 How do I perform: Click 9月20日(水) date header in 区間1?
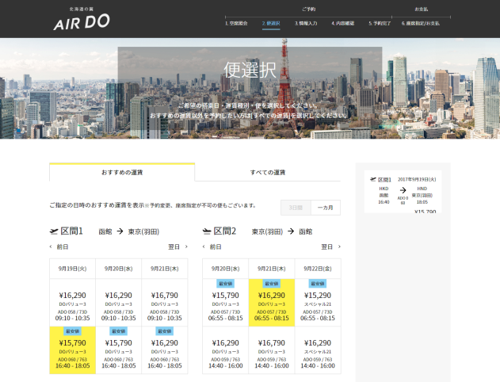tap(118, 269)
